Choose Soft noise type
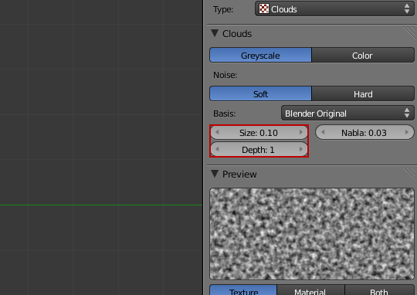Screen dimensions: 417x295 pos(260,94)
